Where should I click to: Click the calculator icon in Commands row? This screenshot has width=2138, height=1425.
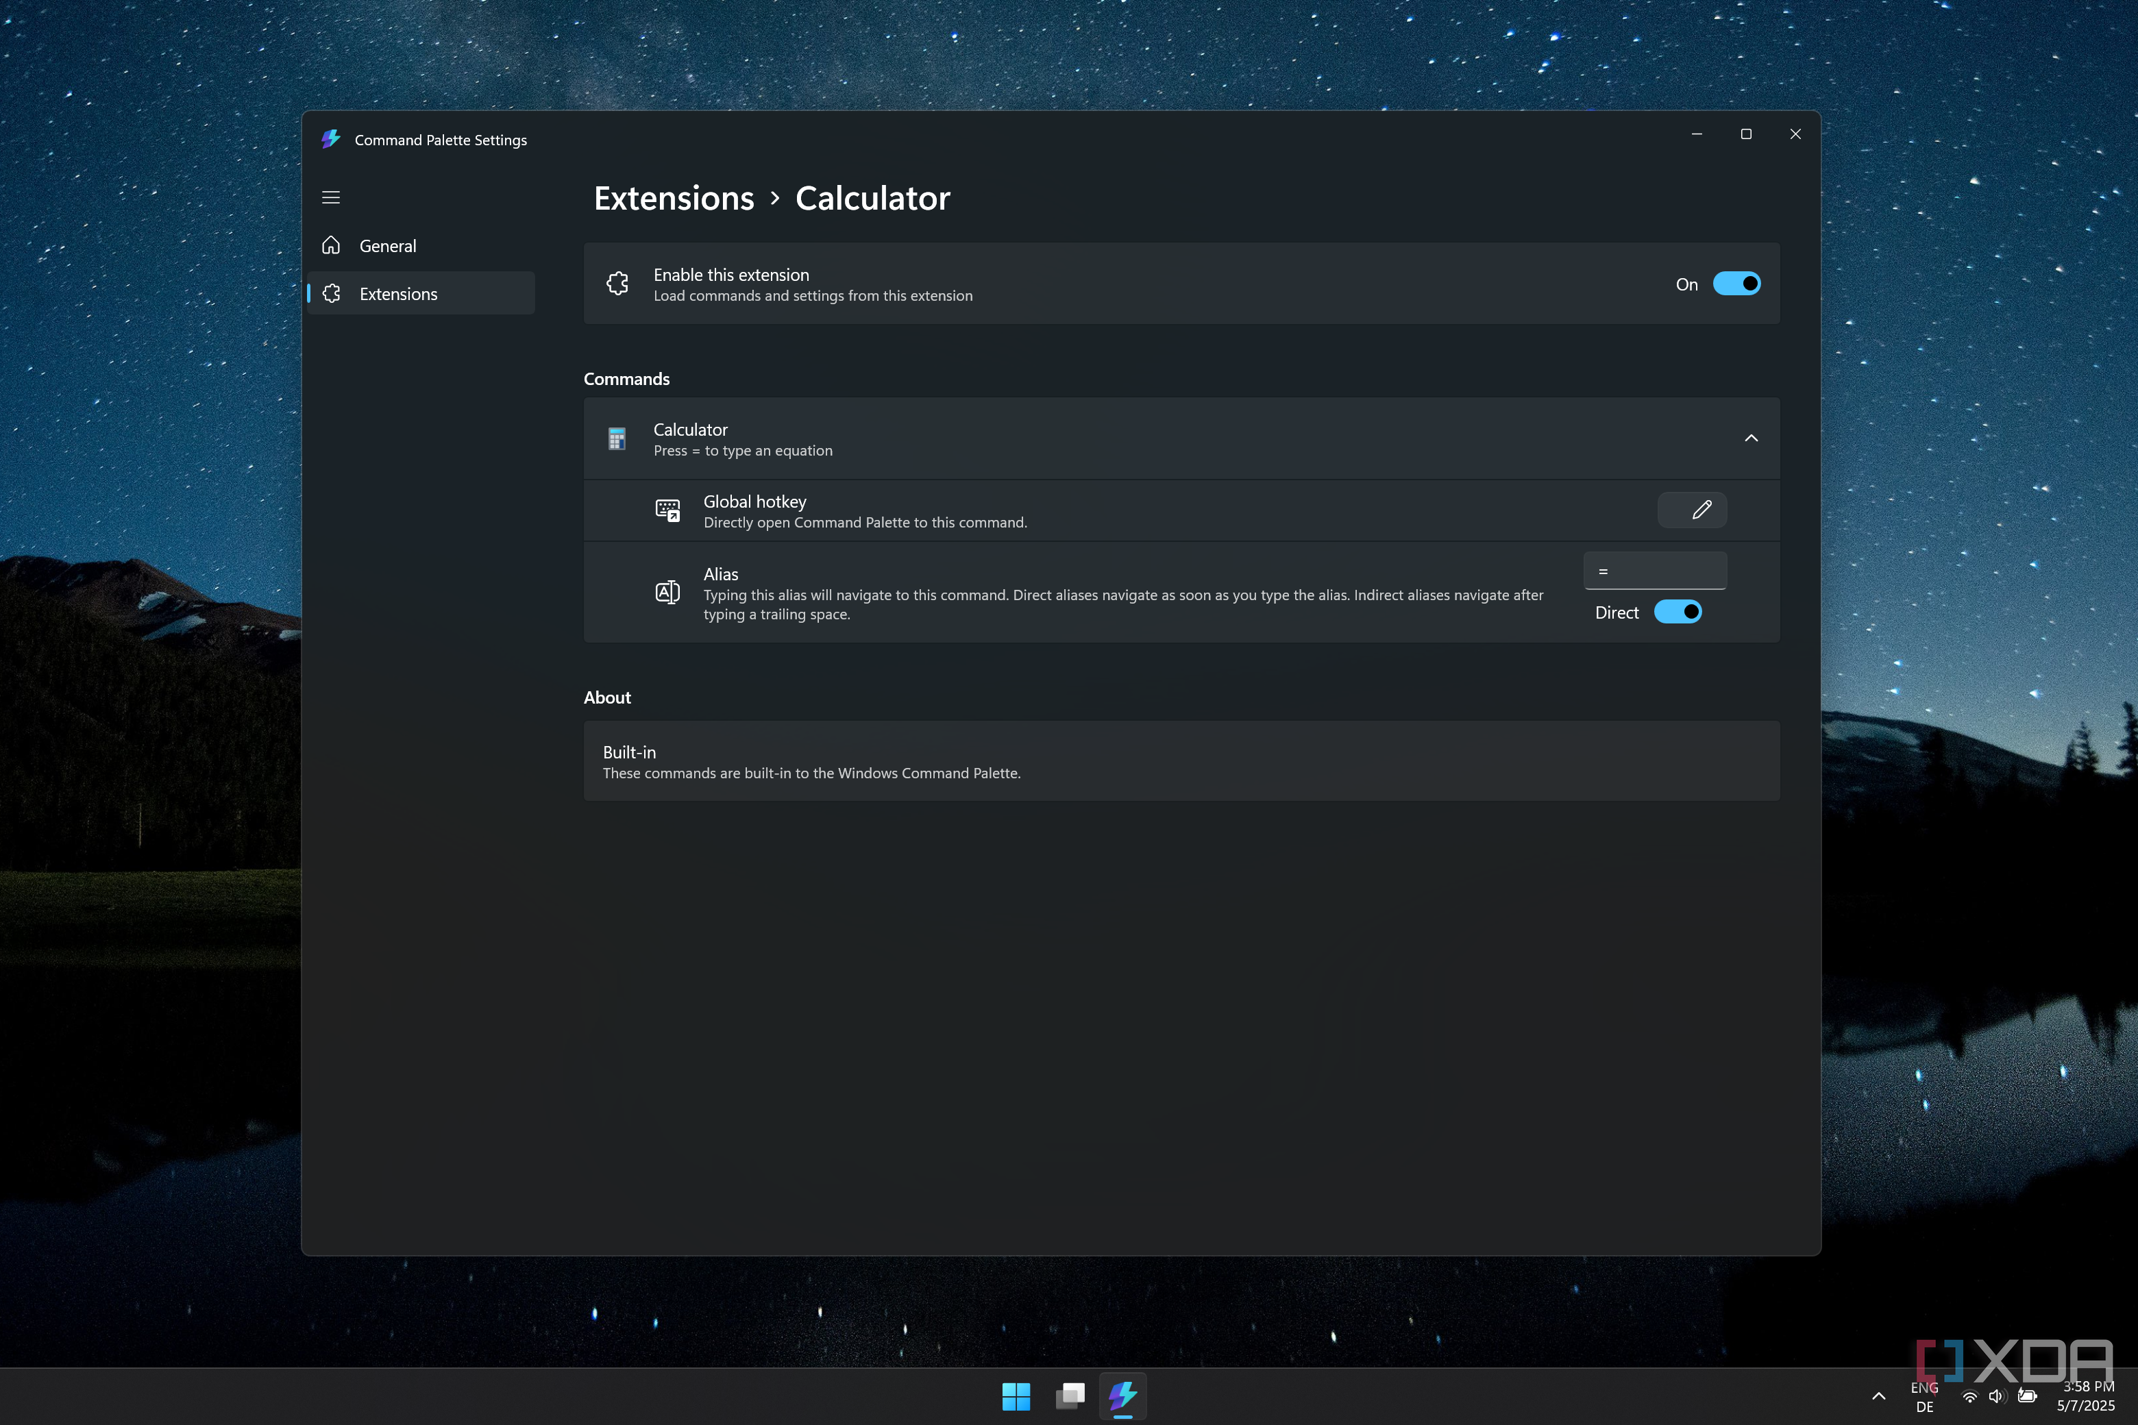(x=616, y=439)
